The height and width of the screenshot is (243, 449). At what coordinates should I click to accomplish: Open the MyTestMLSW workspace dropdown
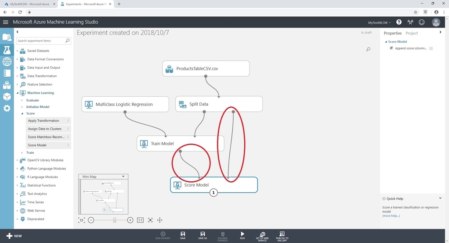[x=379, y=23]
